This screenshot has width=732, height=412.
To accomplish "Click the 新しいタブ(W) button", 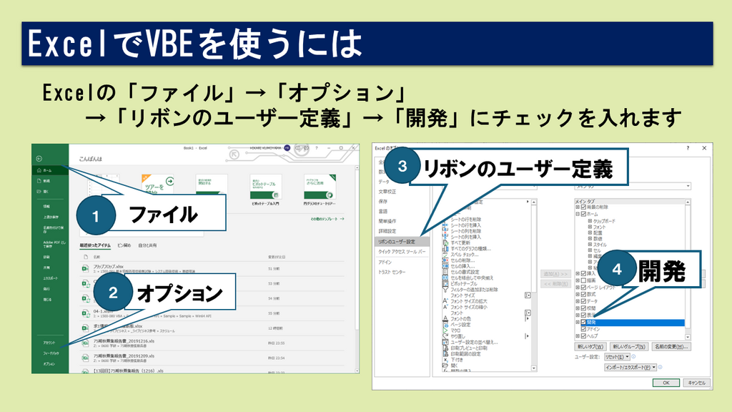I will tap(590, 347).
